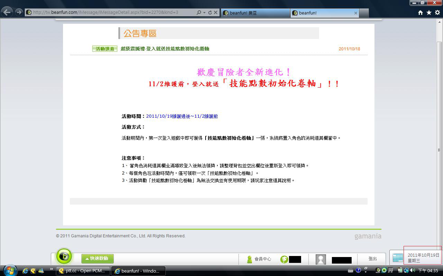Go back to the previous page
The image size is (443, 276).
pos(7,12)
